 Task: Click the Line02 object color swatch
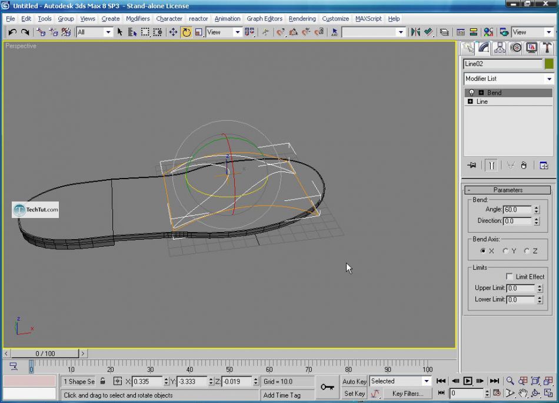tap(549, 64)
